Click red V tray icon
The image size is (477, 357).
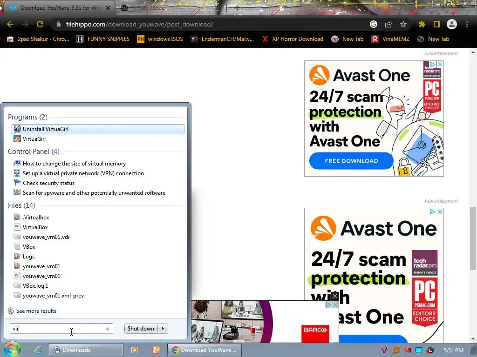(384, 350)
